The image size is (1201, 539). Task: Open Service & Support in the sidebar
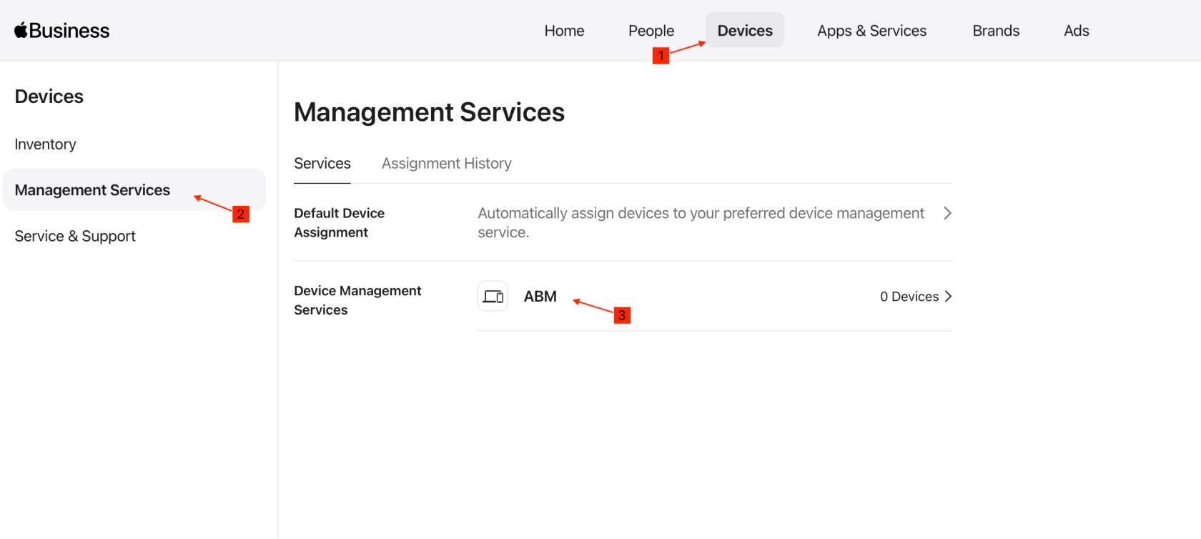pyautogui.click(x=75, y=236)
